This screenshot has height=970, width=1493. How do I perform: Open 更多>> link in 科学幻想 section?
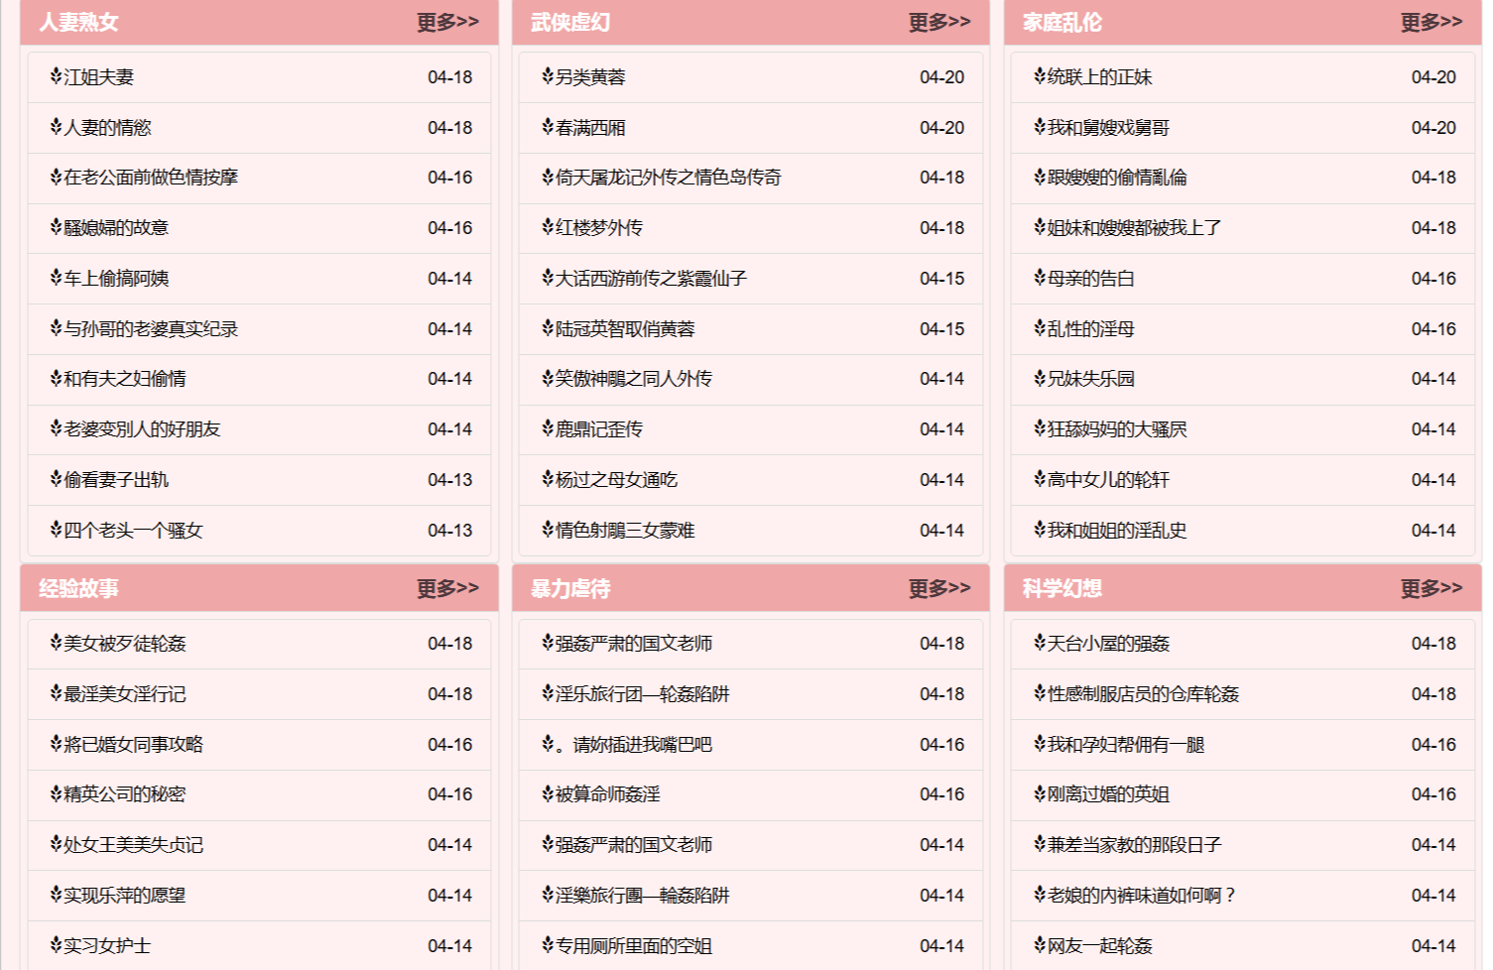pos(1431,588)
